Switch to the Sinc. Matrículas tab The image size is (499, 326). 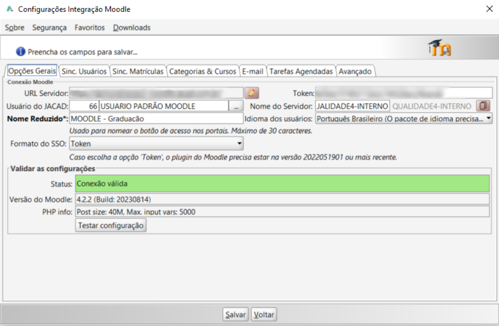point(138,71)
